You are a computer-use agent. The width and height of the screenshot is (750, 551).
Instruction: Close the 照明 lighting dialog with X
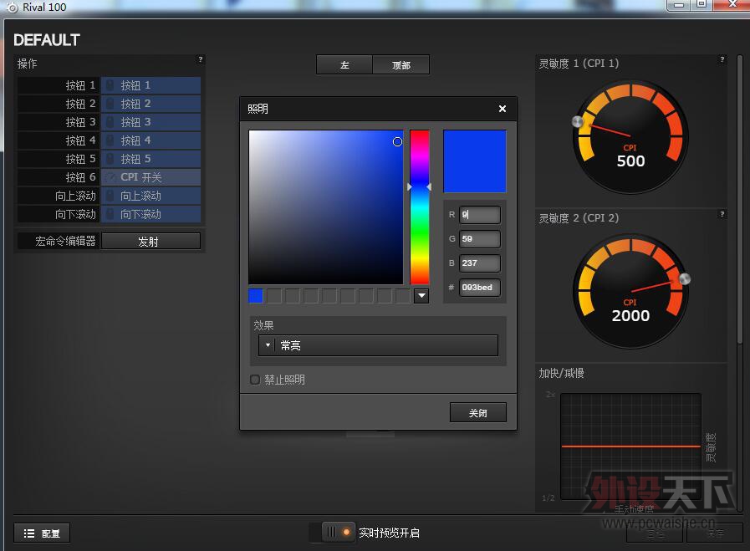(x=503, y=109)
